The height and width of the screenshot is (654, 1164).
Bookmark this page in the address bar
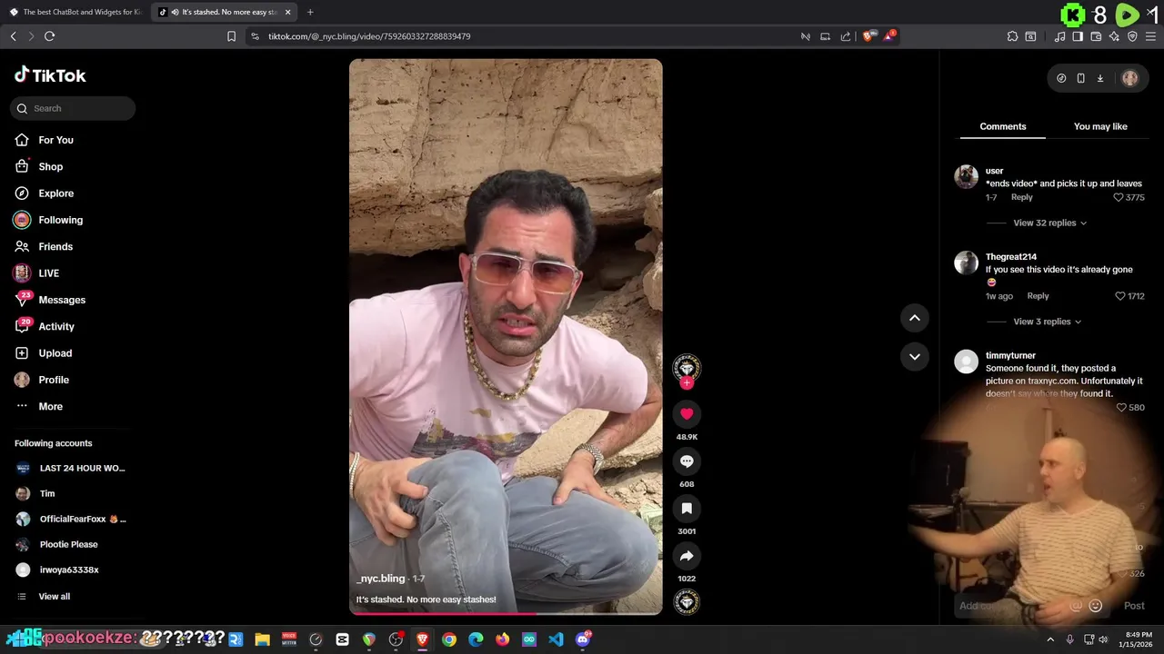point(231,36)
